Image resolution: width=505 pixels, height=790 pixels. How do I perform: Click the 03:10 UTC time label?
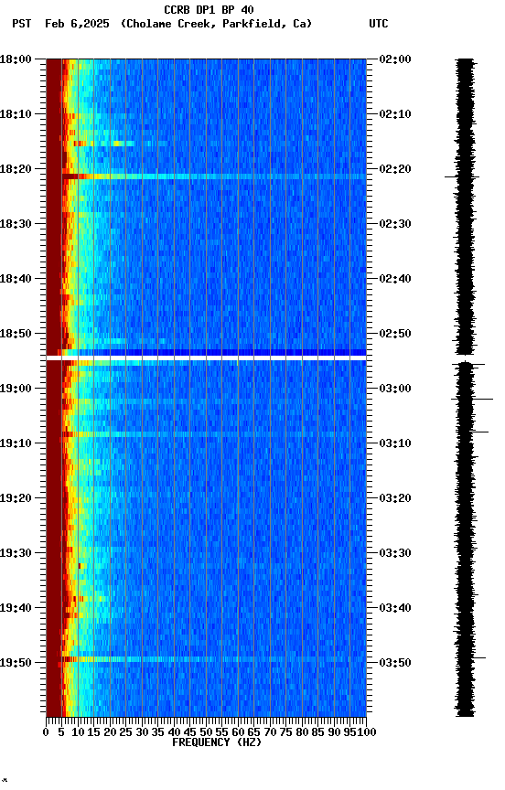click(395, 443)
